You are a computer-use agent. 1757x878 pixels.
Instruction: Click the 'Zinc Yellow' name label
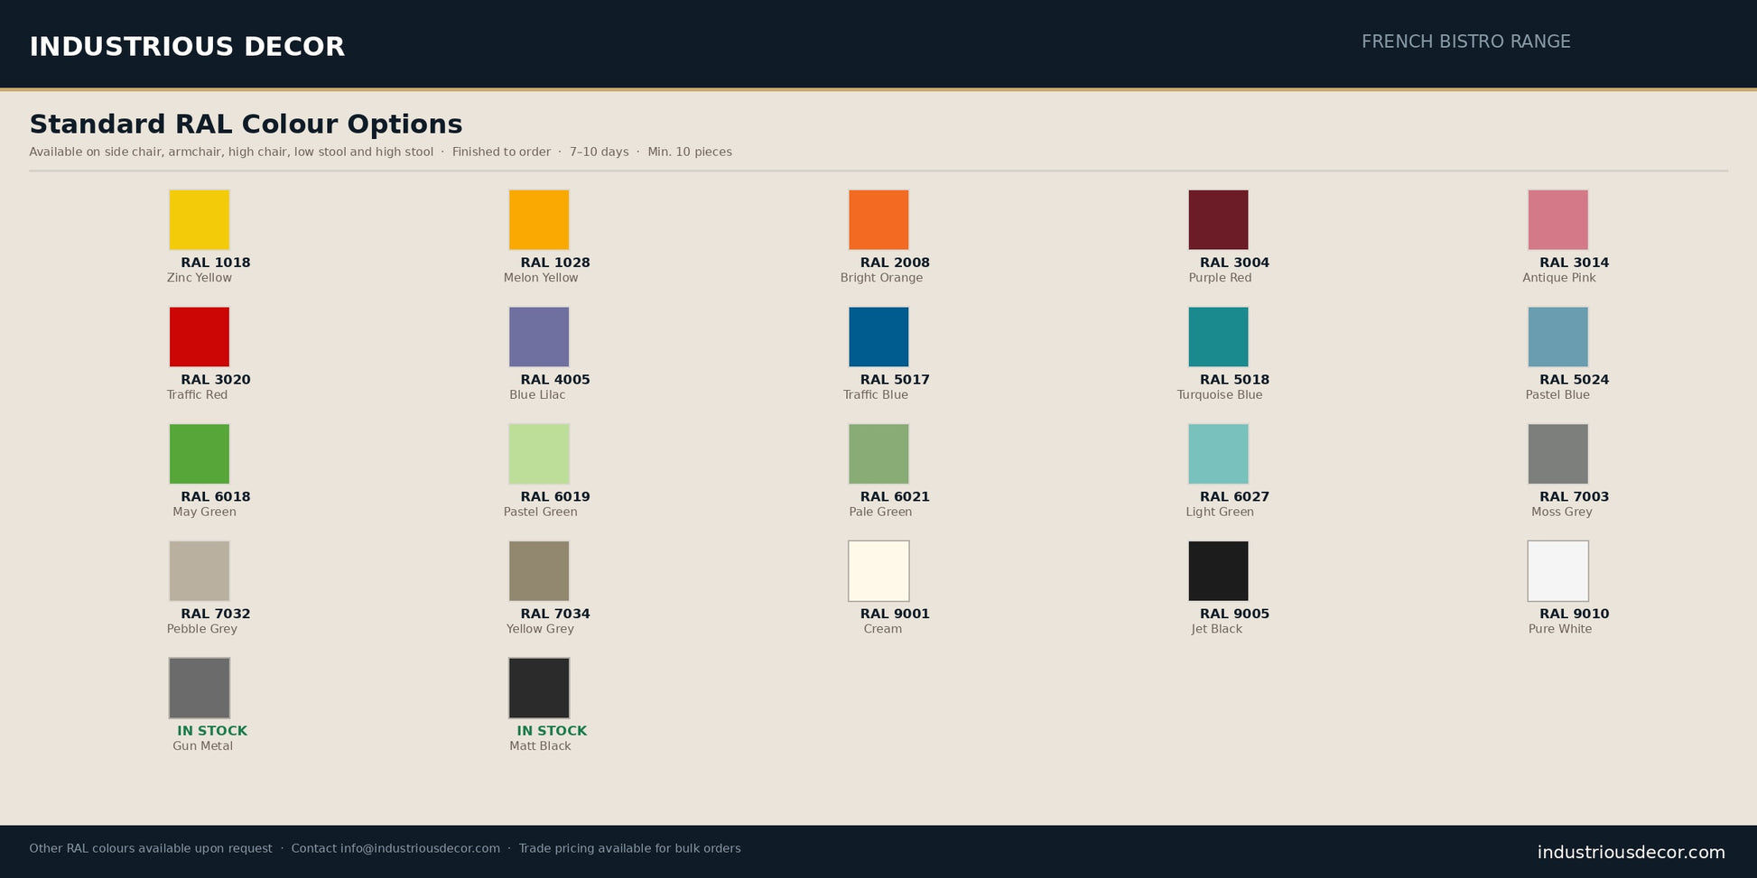[200, 278]
